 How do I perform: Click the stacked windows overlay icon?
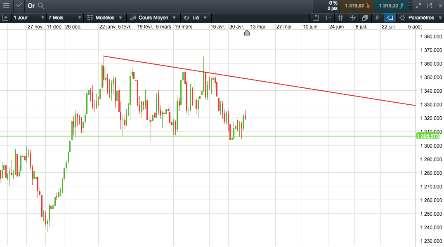[x=365, y=18]
